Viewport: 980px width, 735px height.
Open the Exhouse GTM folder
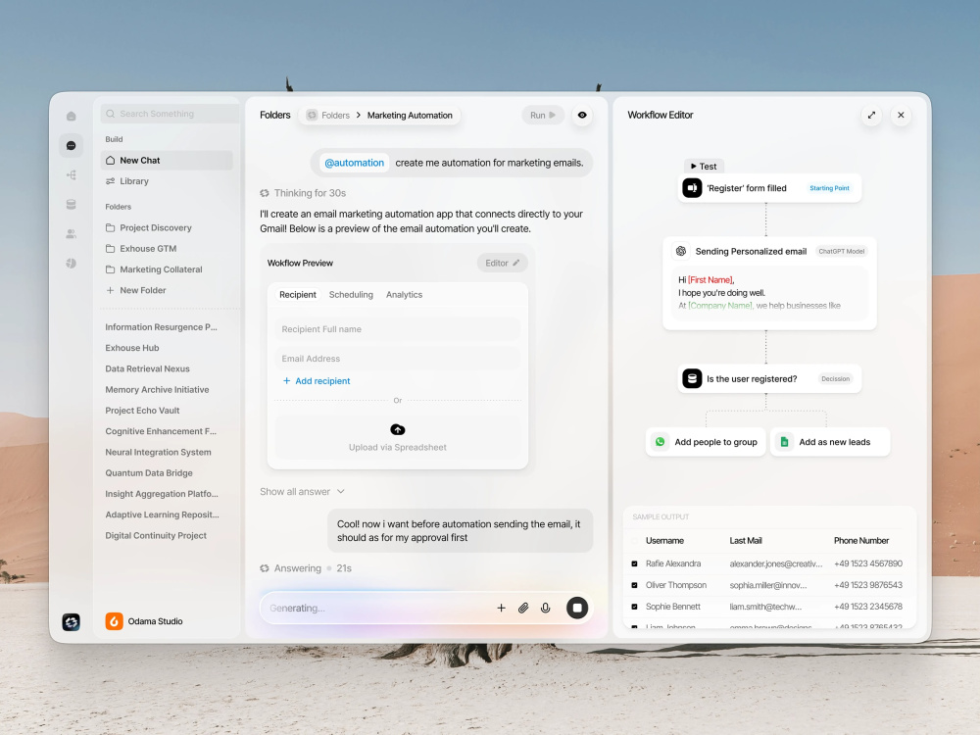tap(141, 248)
